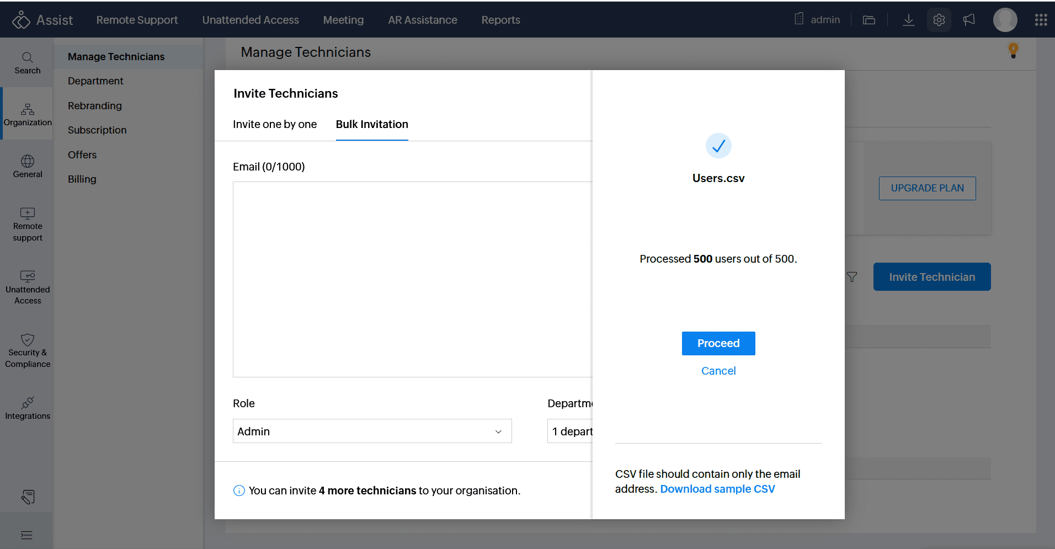Click inside the Email text area
The height and width of the screenshot is (549, 1055).
[x=412, y=279]
